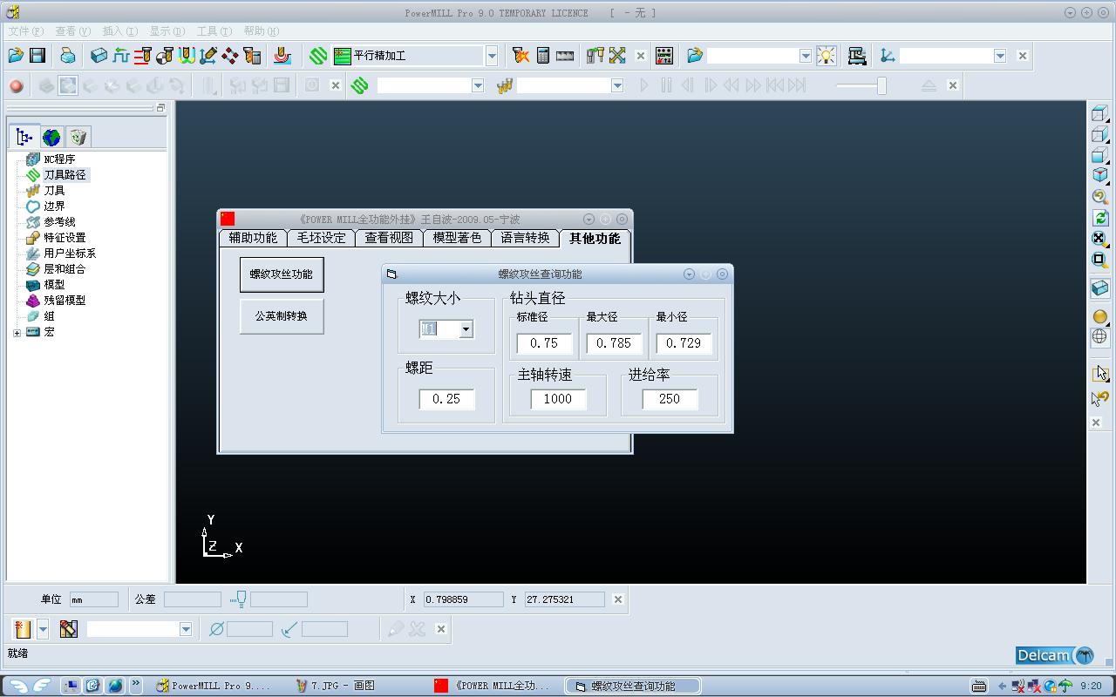Viewport: 1116px width, 697px height.
Task: Click the measurer ruler icon
Action: click(x=565, y=56)
